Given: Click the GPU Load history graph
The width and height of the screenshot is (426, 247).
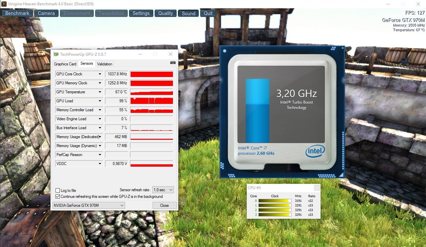Looking at the screenshot, I should coord(152,101).
